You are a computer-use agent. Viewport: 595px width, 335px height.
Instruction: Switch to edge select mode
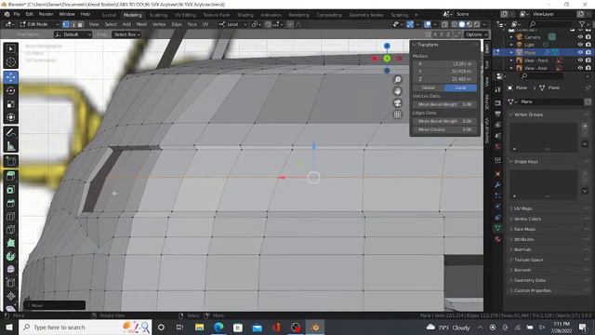click(x=73, y=24)
